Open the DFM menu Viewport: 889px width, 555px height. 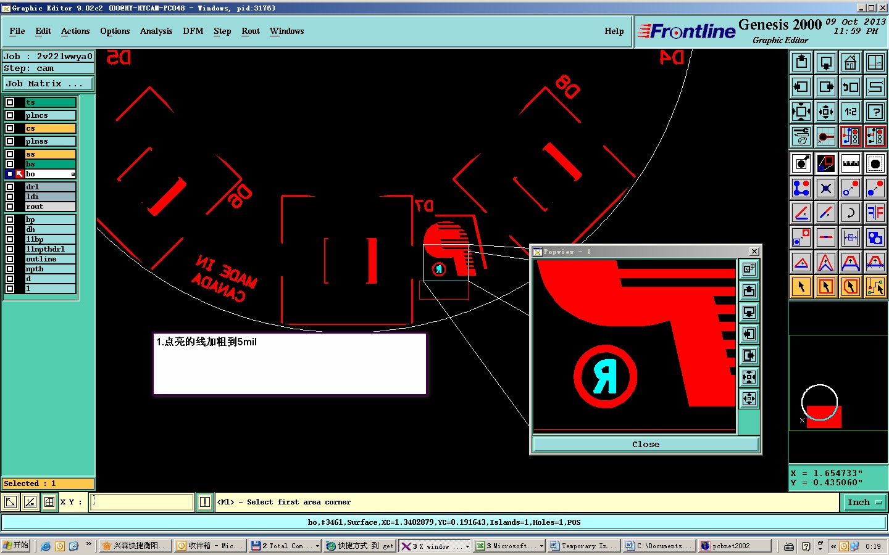[193, 31]
